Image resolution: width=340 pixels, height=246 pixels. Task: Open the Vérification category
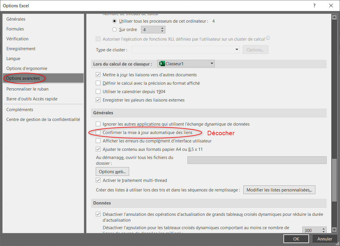coord(43,39)
